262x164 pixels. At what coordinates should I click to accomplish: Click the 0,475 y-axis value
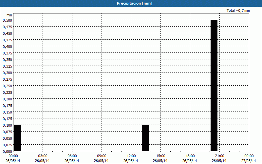coord(7,27)
